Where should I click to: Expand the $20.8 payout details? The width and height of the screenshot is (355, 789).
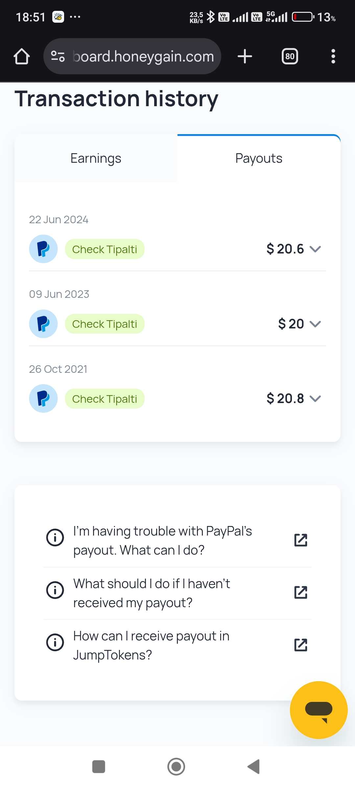pos(315,399)
